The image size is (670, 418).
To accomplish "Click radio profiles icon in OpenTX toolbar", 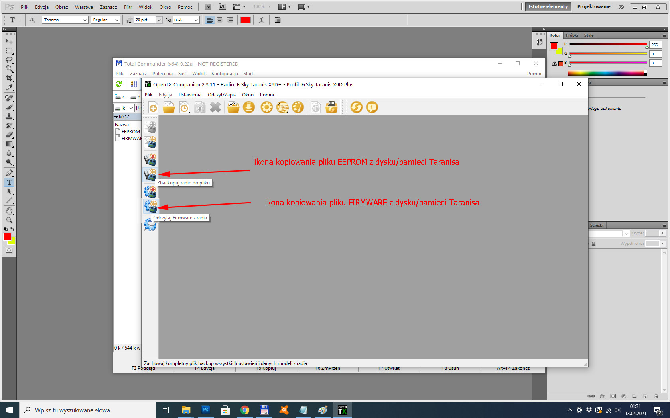I will [x=282, y=107].
